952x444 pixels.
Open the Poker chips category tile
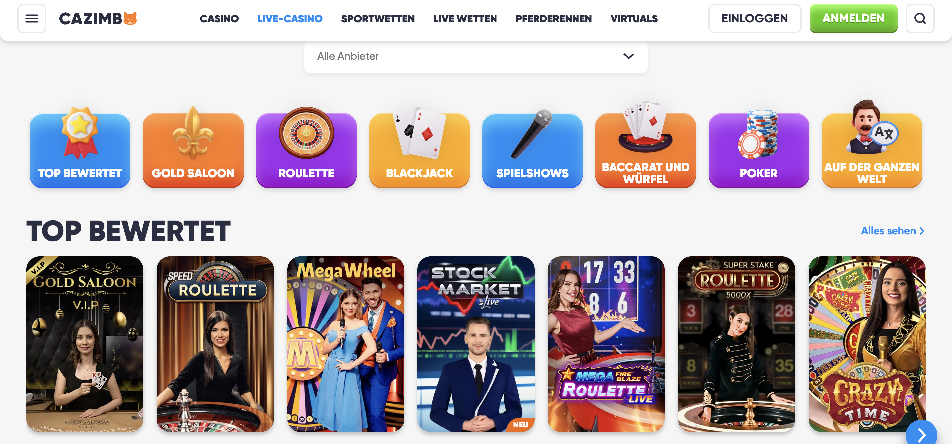point(759,147)
